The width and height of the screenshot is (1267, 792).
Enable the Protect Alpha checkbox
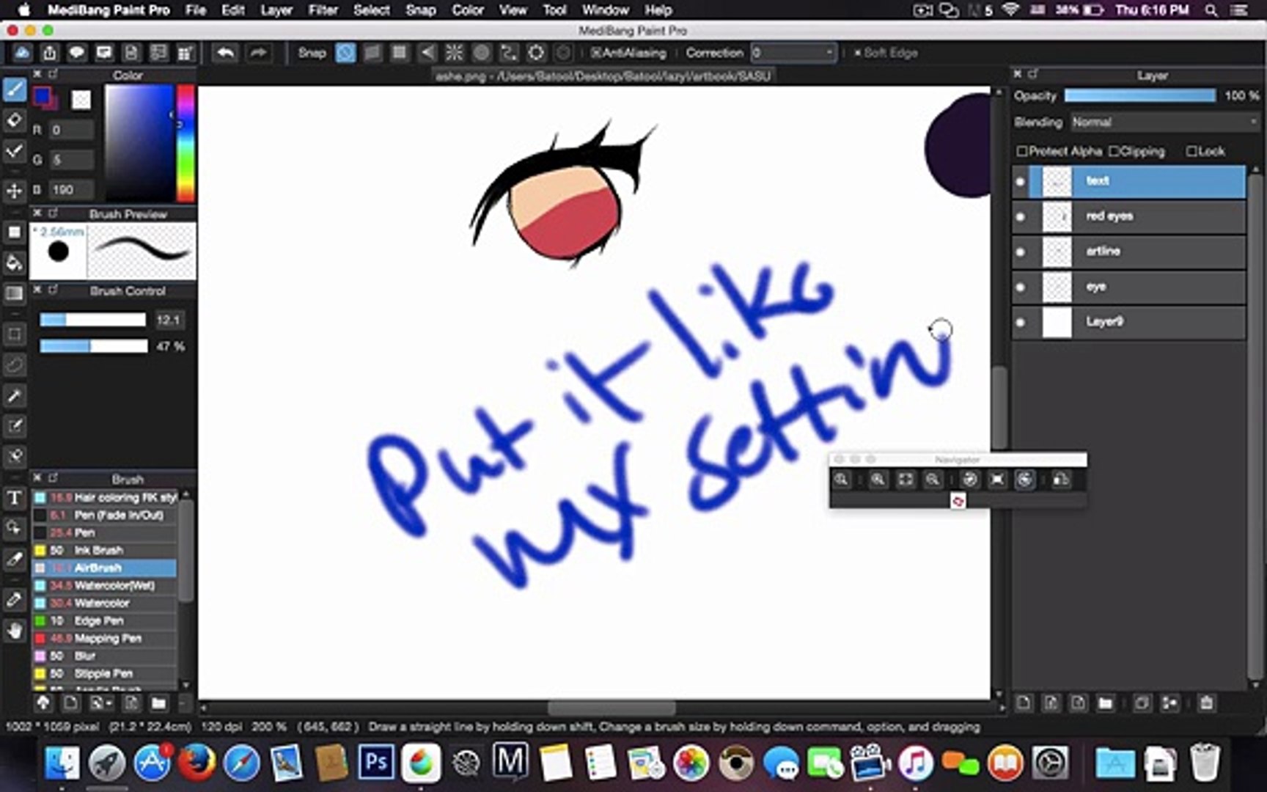[1021, 151]
